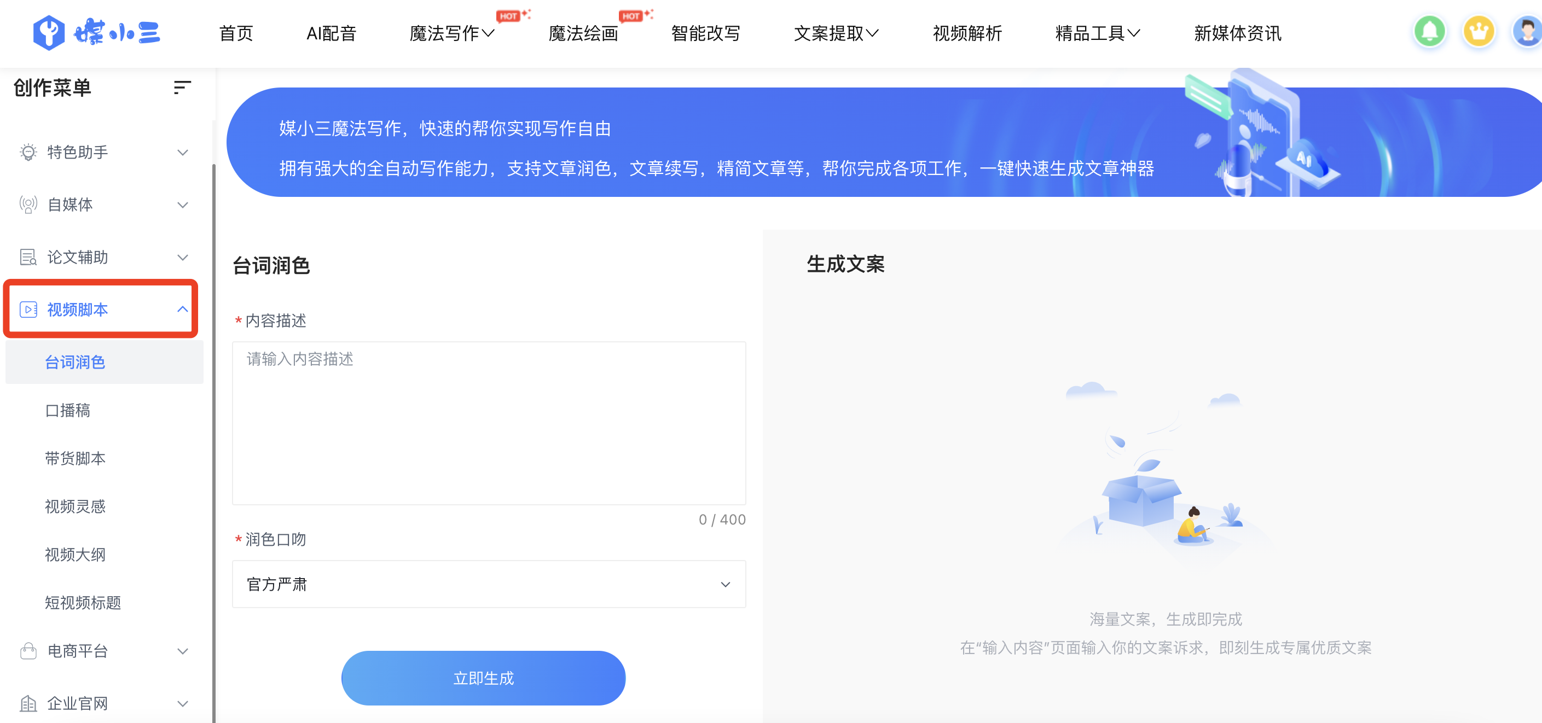
Task: Expand the 论文辅助 section
Action: (x=183, y=258)
